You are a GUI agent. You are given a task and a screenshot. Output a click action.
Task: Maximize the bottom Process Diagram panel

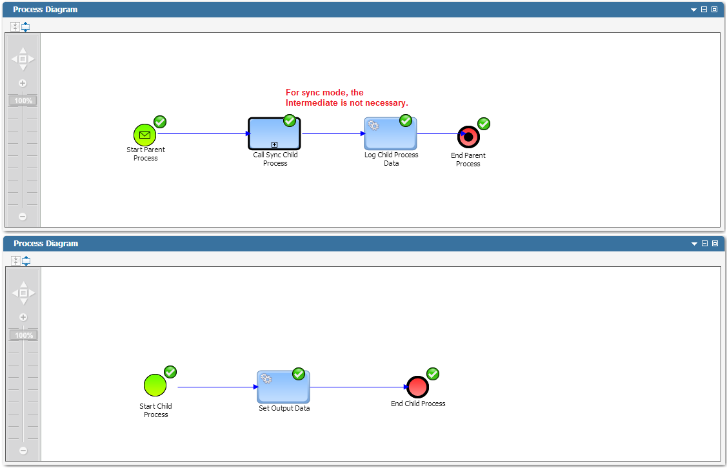tap(715, 243)
